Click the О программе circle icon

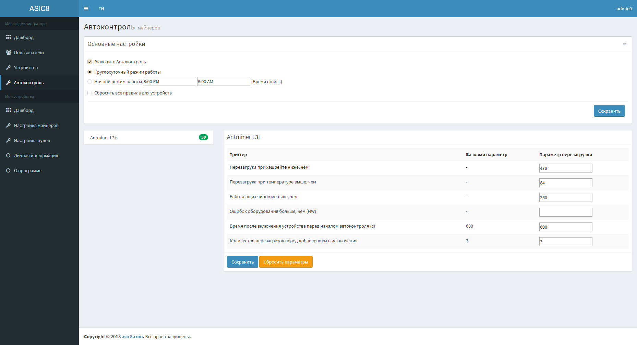tap(9, 170)
